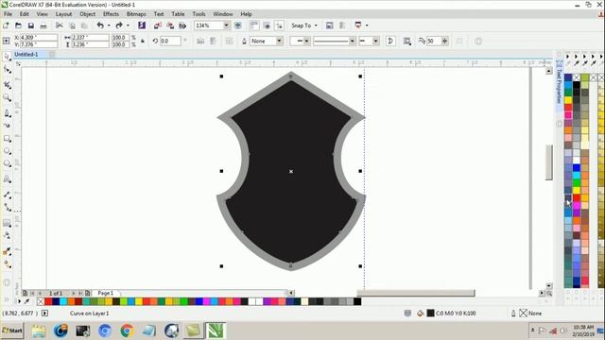Viewport: 605px width, 340px height.
Task: Select the Freehand drawing tool
Action: [x=7, y=113]
